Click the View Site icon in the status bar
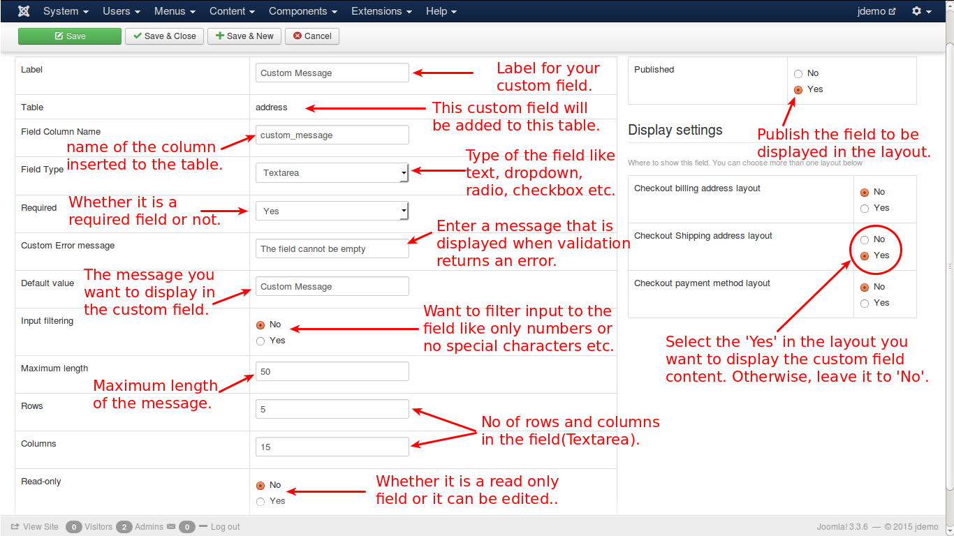This screenshot has height=536, width=954. coord(14,526)
